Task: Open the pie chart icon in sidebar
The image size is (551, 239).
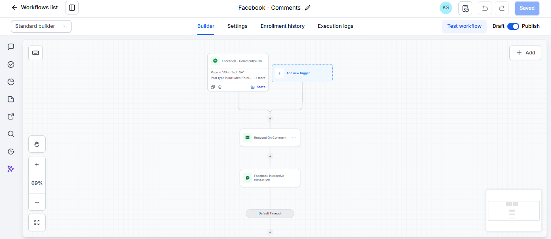Action: tap(11, 82)
